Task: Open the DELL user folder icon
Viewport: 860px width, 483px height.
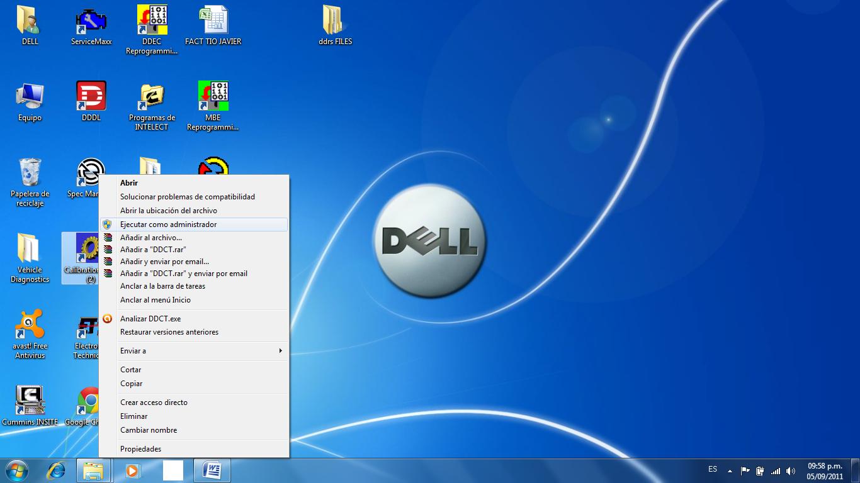Action: 30,25
